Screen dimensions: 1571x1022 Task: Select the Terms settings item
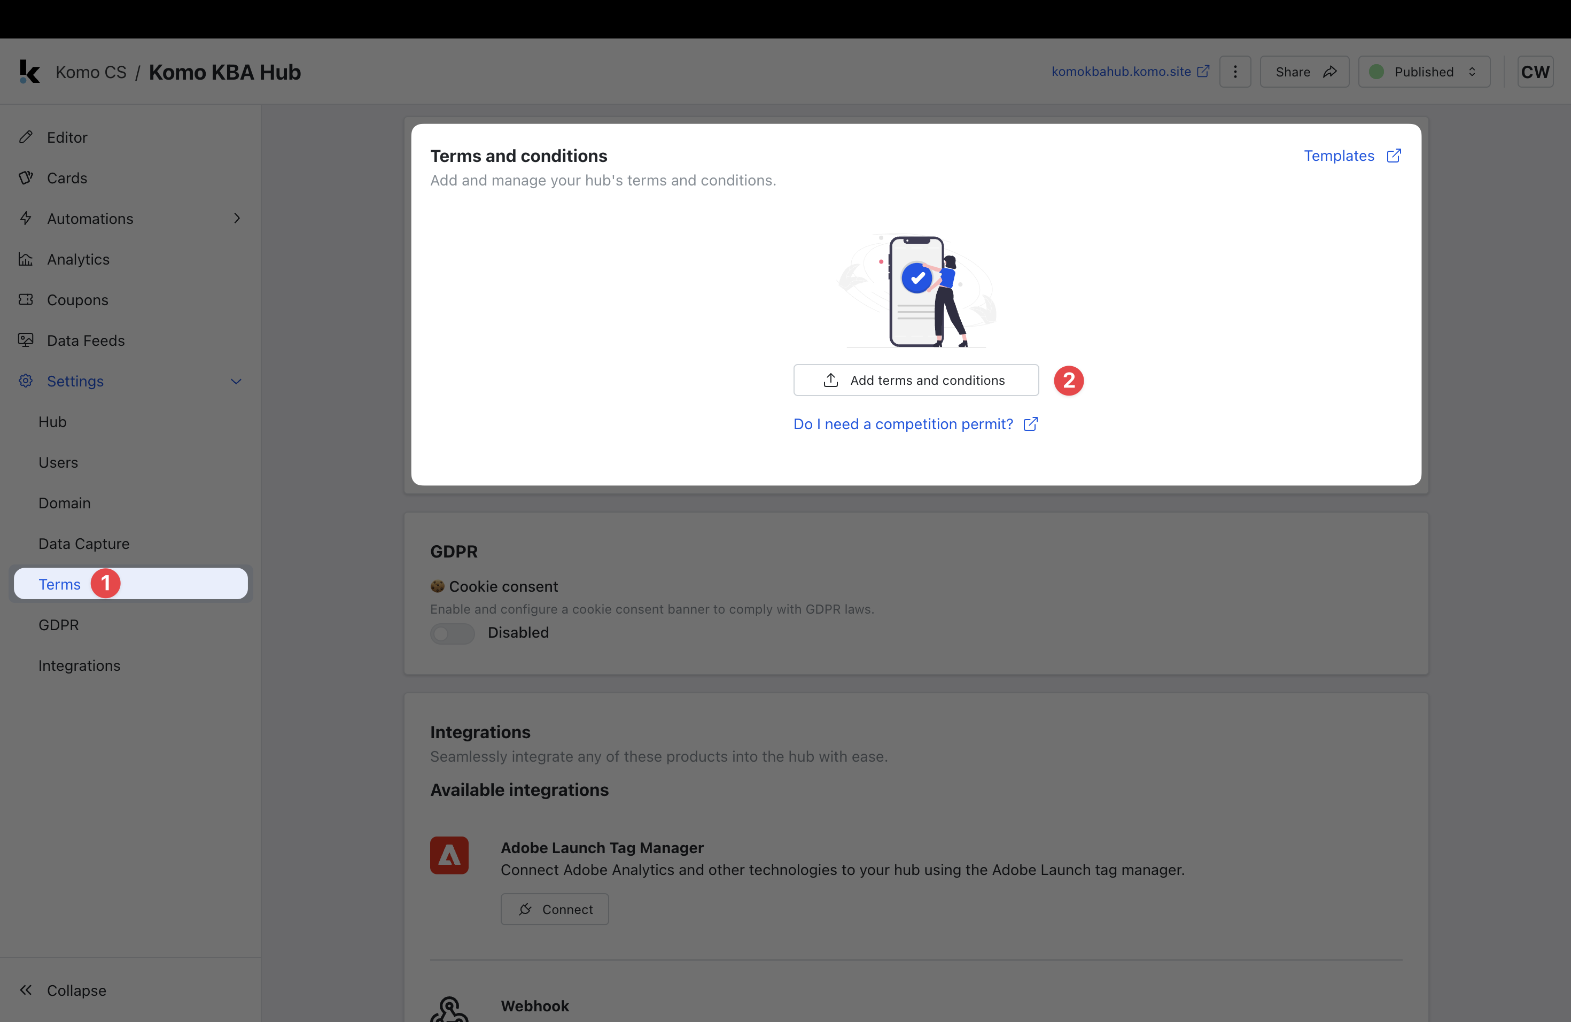click(59, 584)
